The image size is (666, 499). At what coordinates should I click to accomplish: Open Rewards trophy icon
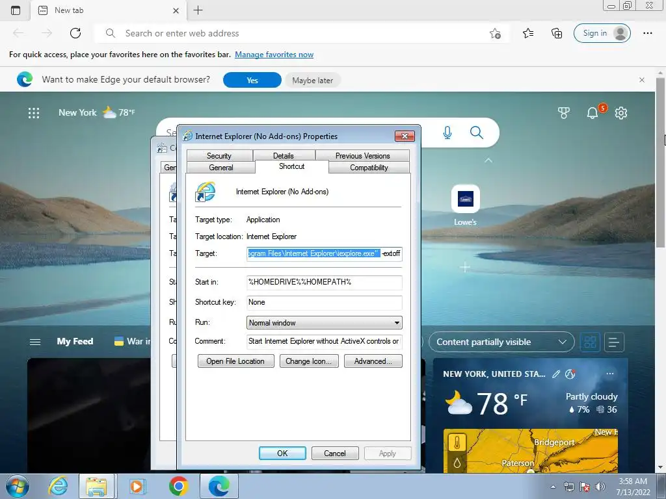coord(563,113)
